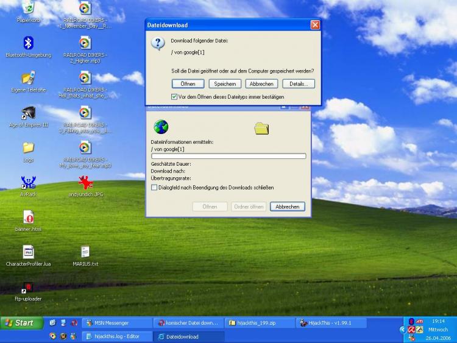This screenshot has width=457, height=343.
Task: Click the download progress bar
Action: 228,157
